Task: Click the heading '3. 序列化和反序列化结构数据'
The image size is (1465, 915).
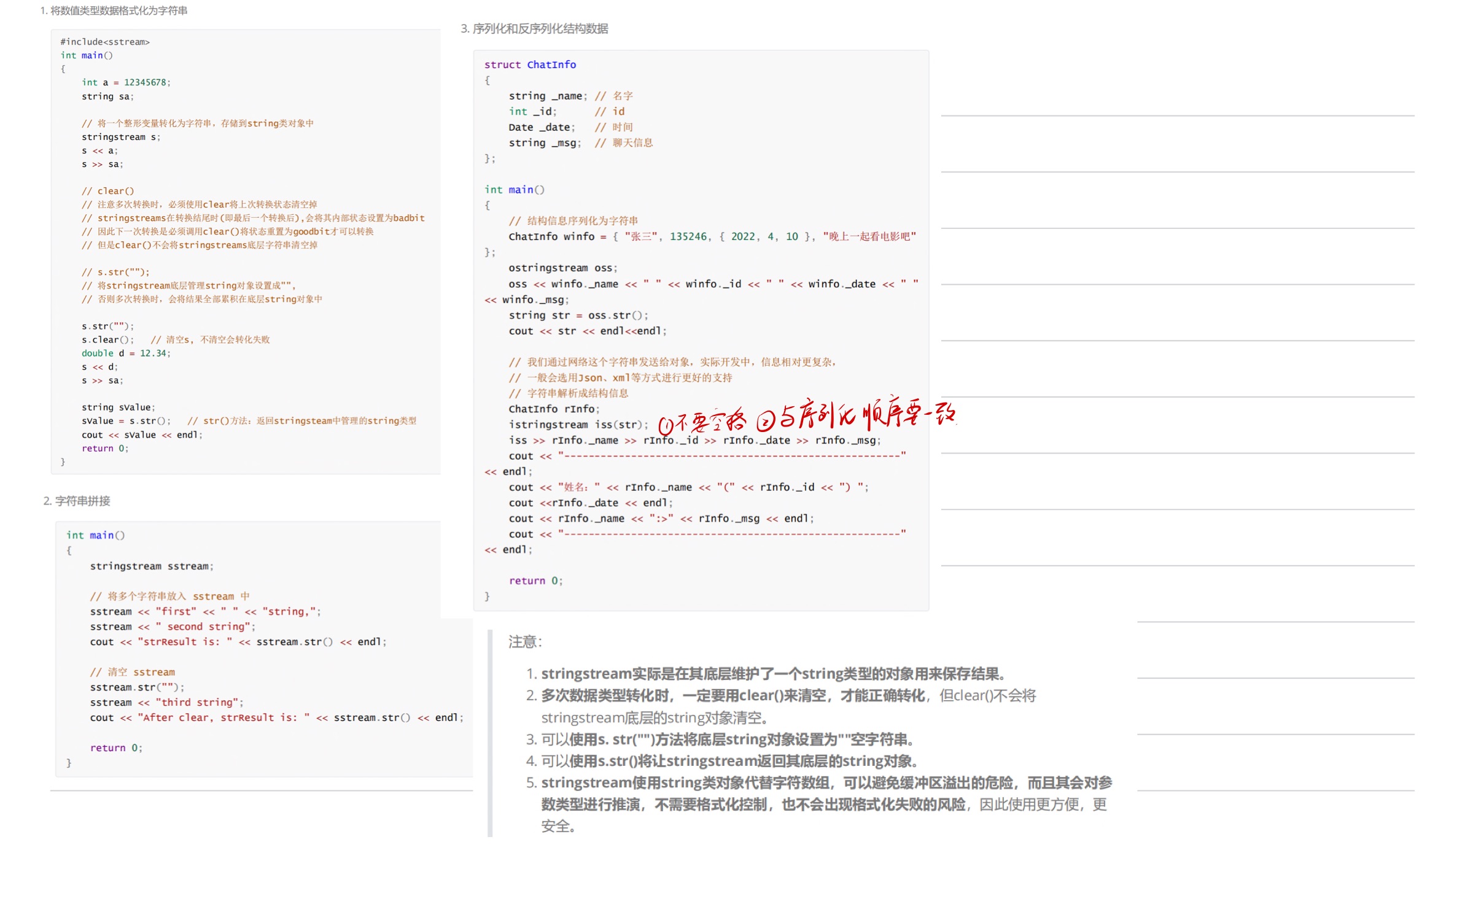Action: coord(534,29)
